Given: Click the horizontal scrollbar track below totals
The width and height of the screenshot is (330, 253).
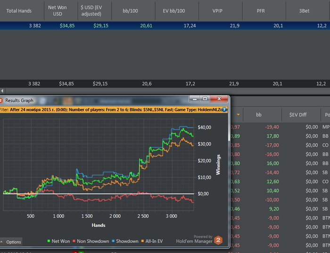Looking at the screenshot, I should pos(167,91).
